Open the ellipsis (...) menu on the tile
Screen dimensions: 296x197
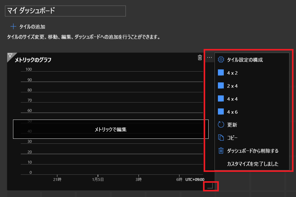210,57
